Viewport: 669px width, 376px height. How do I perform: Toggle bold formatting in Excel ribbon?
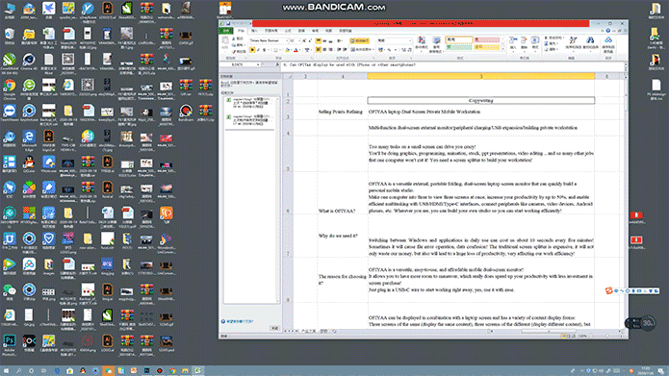252,50
